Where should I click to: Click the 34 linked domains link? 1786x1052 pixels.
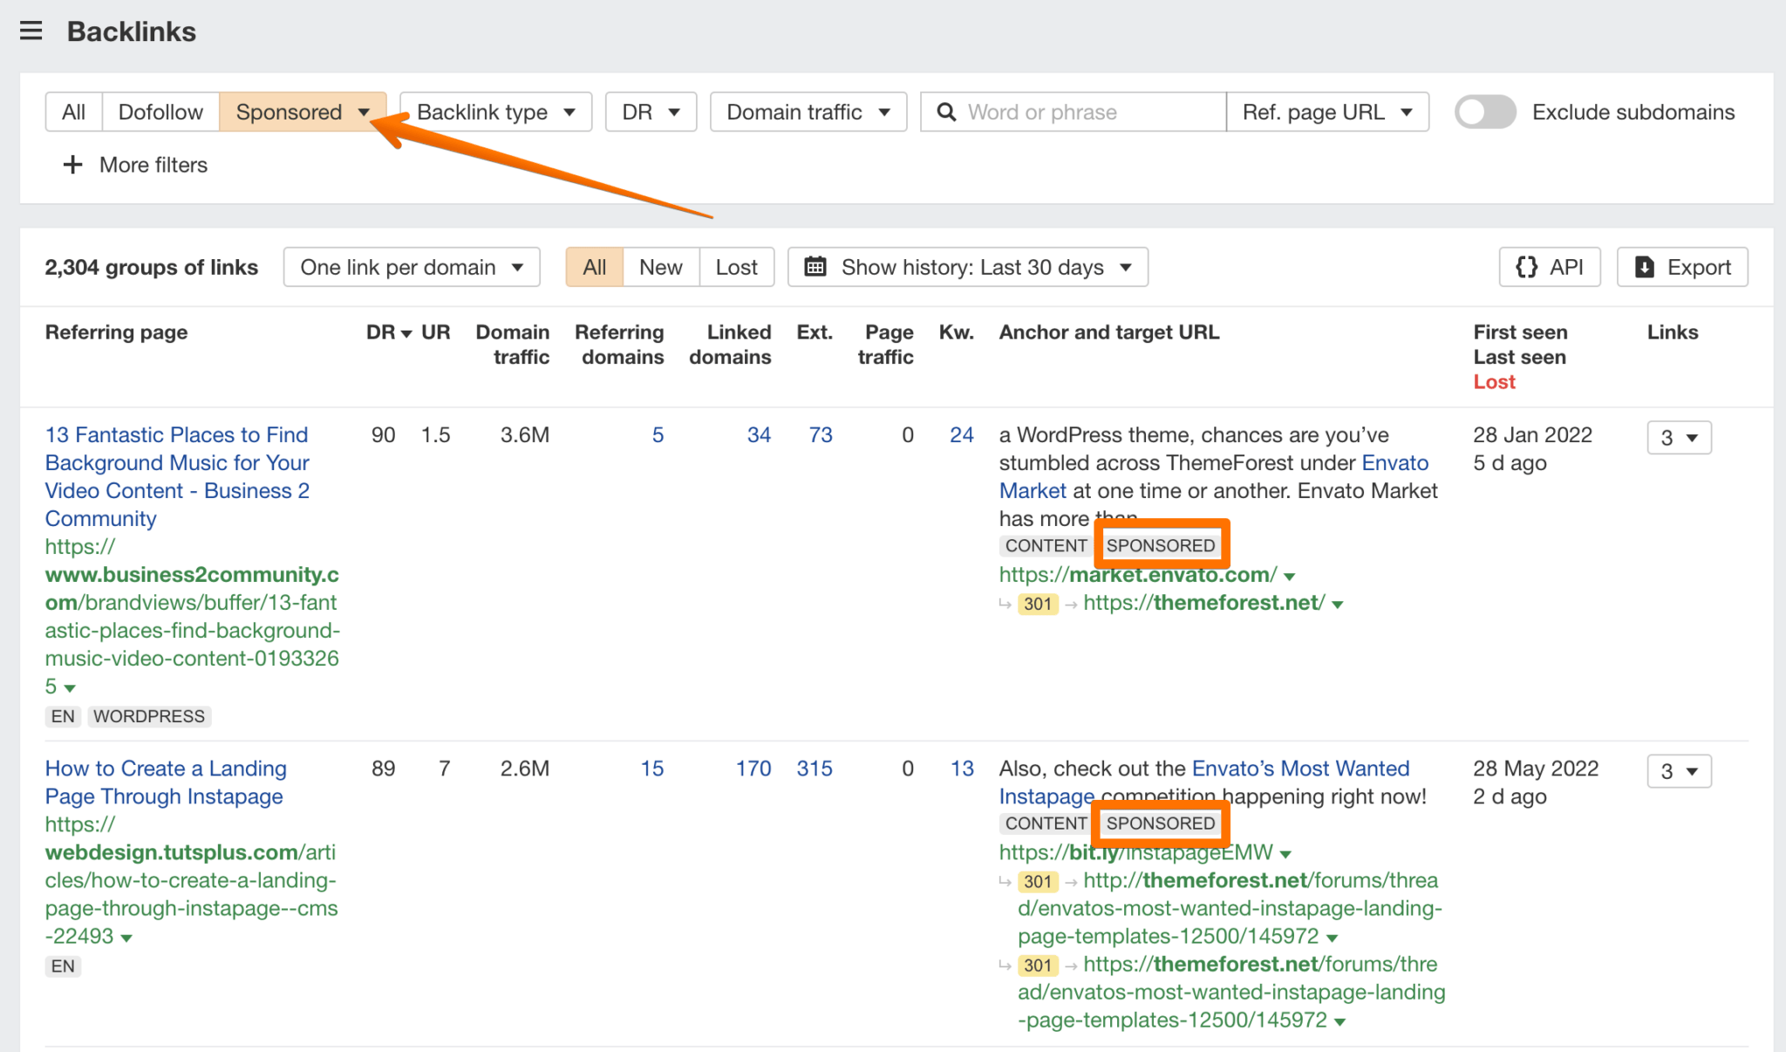click(759, 434)
